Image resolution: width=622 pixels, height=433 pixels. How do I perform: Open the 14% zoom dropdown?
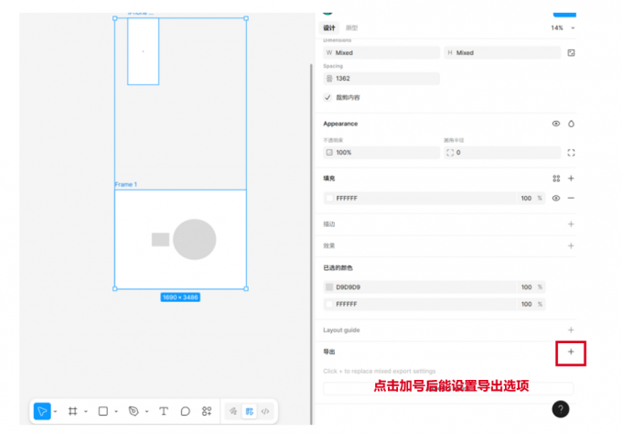[560, 27]
